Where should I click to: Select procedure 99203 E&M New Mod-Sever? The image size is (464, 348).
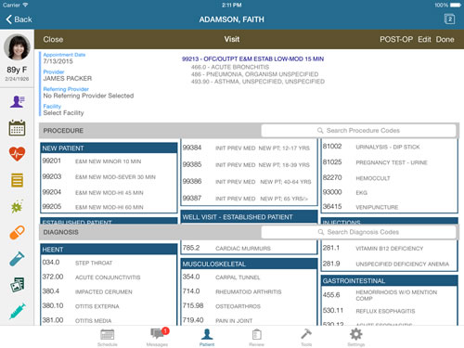click(x=109, y=176)
